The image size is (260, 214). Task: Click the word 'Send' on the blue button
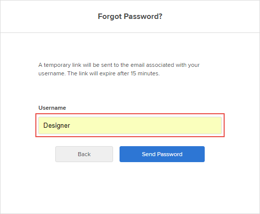148,154
